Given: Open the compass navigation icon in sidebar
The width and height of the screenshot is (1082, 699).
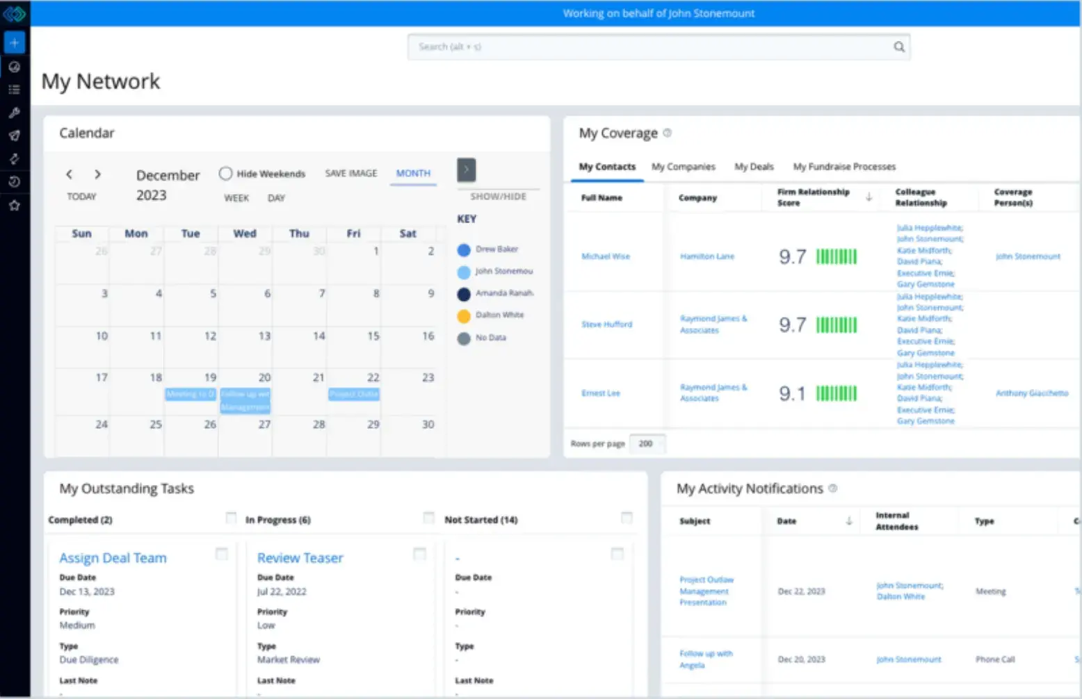Looking at the screenshot, I should [15, 66].
